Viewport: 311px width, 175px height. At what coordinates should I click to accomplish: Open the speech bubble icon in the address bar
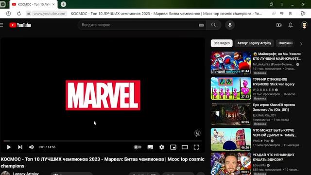click(x=281, y=14)
